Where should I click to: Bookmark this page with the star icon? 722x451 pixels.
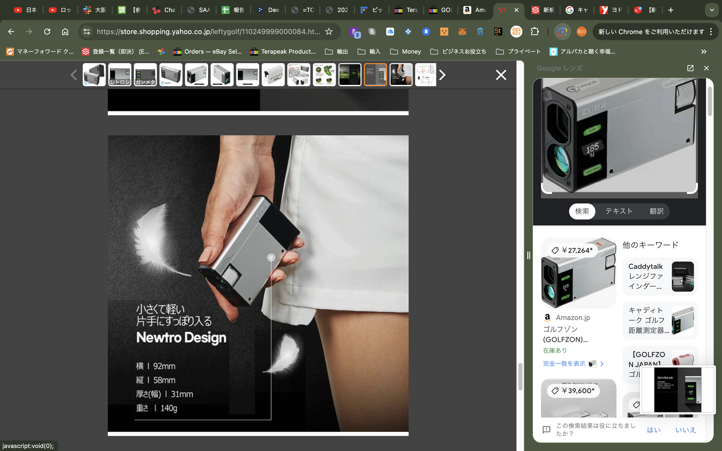coord(329,32)
